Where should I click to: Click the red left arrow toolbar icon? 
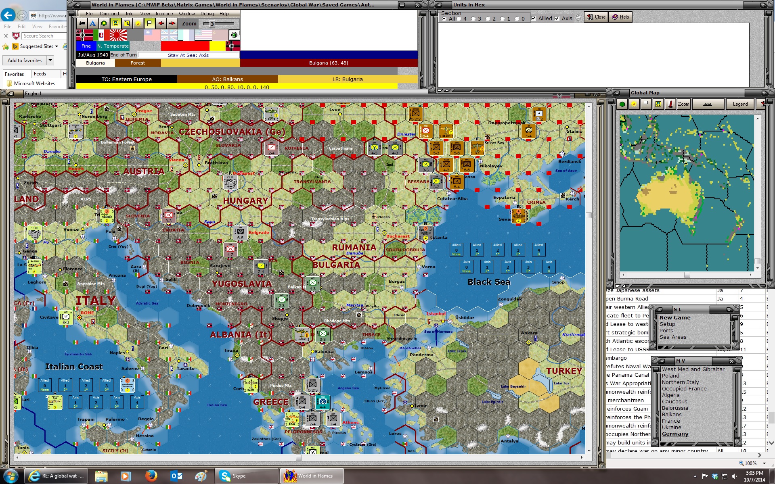pos(161,23)
